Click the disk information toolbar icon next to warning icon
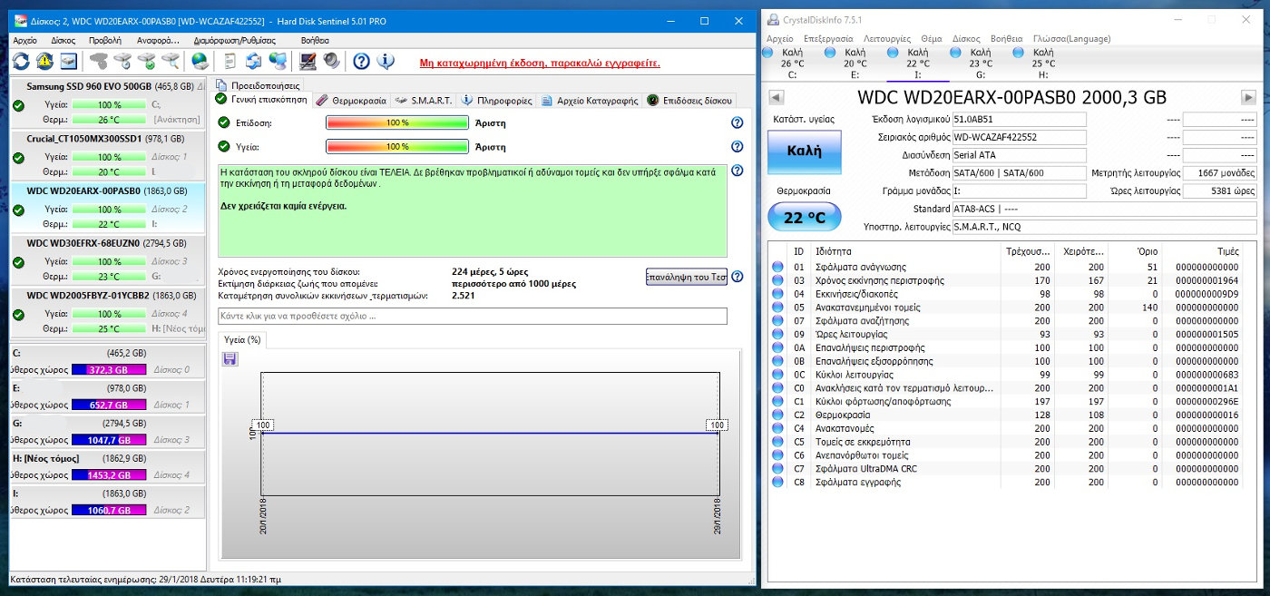1270x596 pixels. pyautogui.click(x=69, y=62)
